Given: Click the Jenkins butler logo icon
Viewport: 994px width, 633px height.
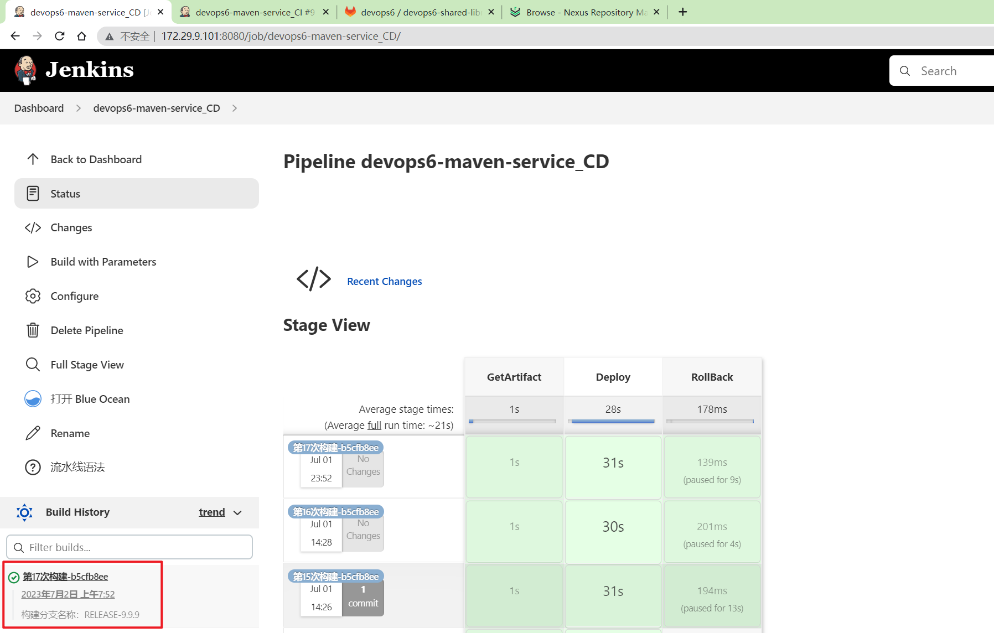Looking at the screenshot, I should pos(25,70).
